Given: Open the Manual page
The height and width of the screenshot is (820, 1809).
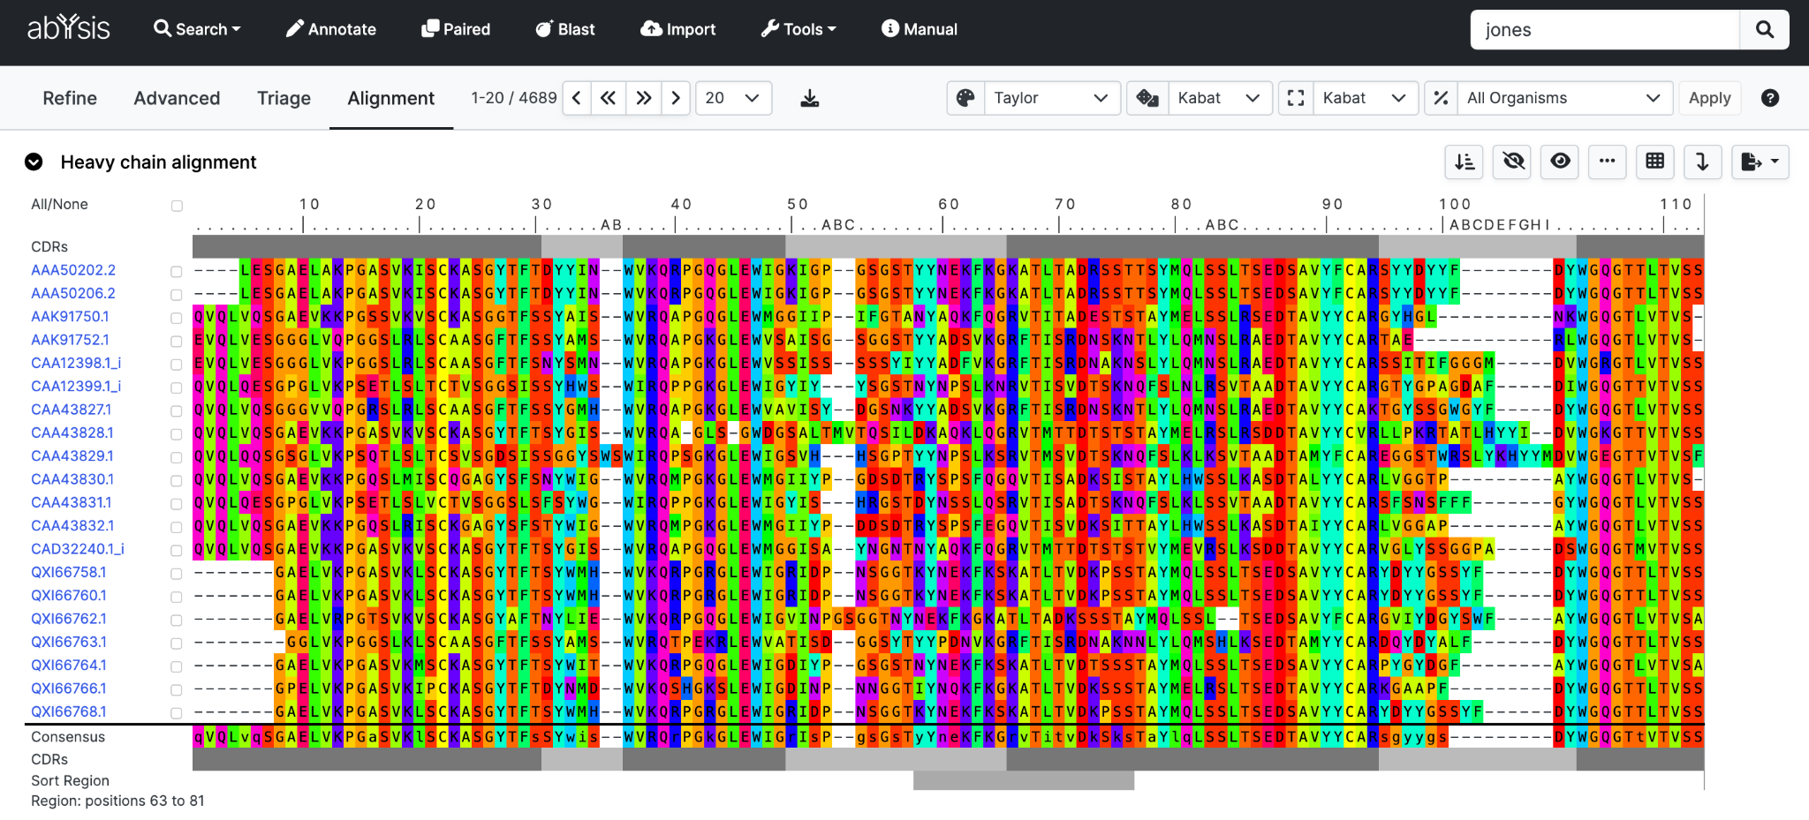Looking at the screenshot, I should click(x=920, y=29).
